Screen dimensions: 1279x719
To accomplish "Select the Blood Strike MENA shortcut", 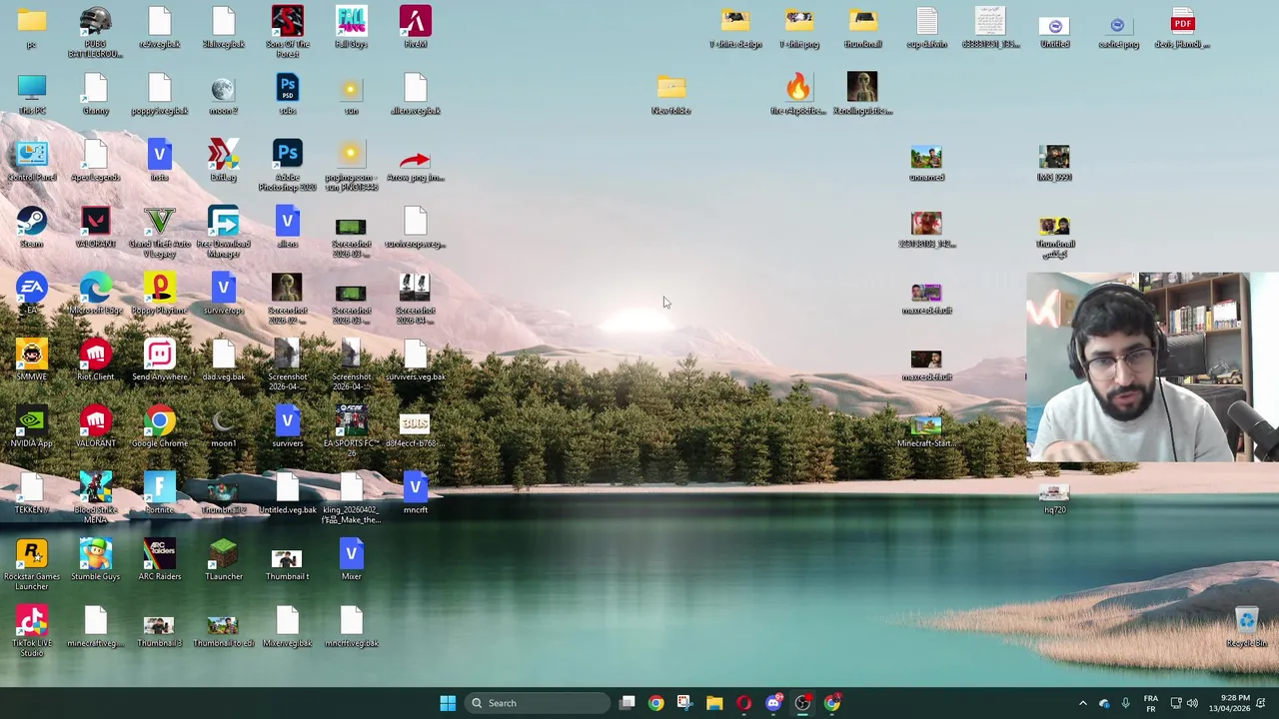I will point(95,497).
